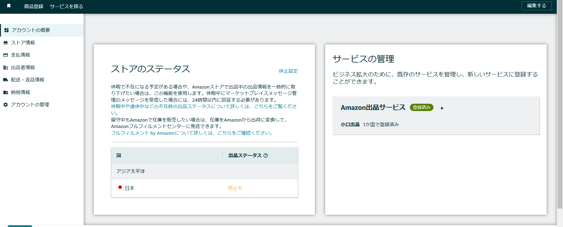The width and height of the screenshot is (563, 227).
Task: Click the サービスの管理 heading
Action: point(363,59)
